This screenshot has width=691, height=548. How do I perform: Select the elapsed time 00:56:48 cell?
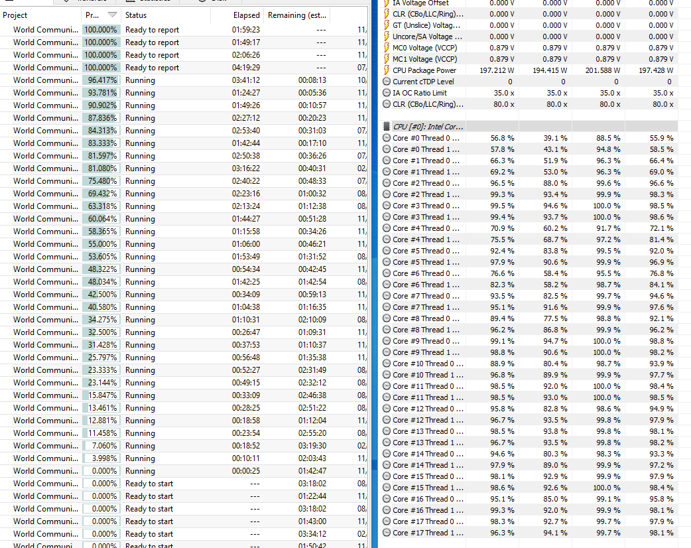point(246,358)
